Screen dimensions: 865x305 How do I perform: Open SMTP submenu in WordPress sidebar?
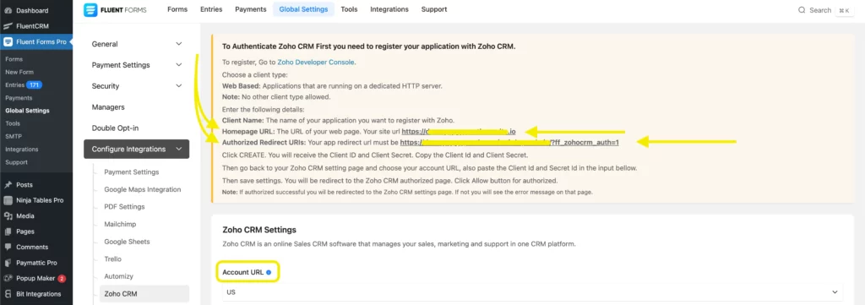click(x=14, y=136)
